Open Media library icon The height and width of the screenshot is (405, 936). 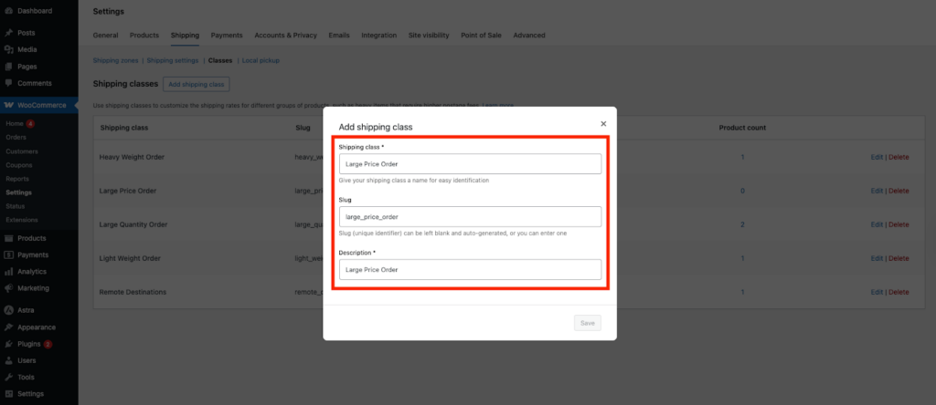point(9,49)
